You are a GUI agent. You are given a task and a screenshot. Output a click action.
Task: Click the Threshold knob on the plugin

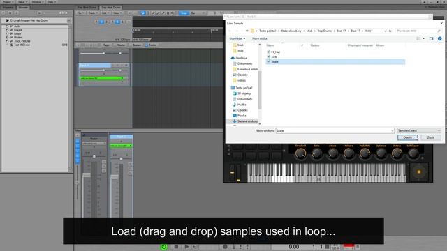tap(300, 153)
